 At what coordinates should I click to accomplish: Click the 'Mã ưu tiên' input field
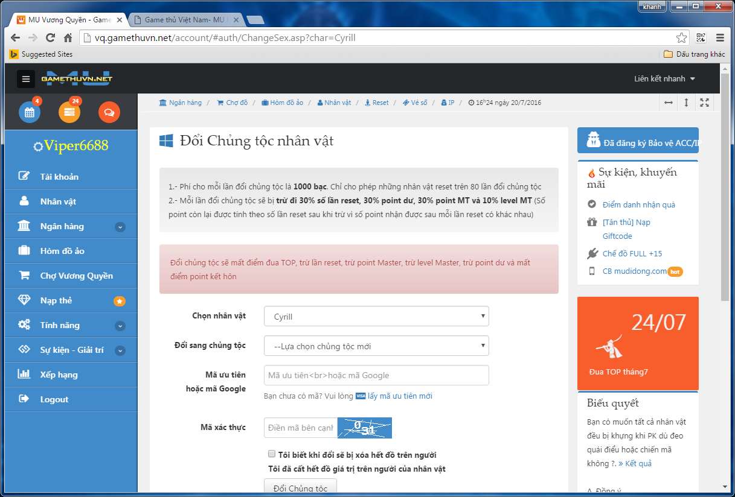point(376,375)
